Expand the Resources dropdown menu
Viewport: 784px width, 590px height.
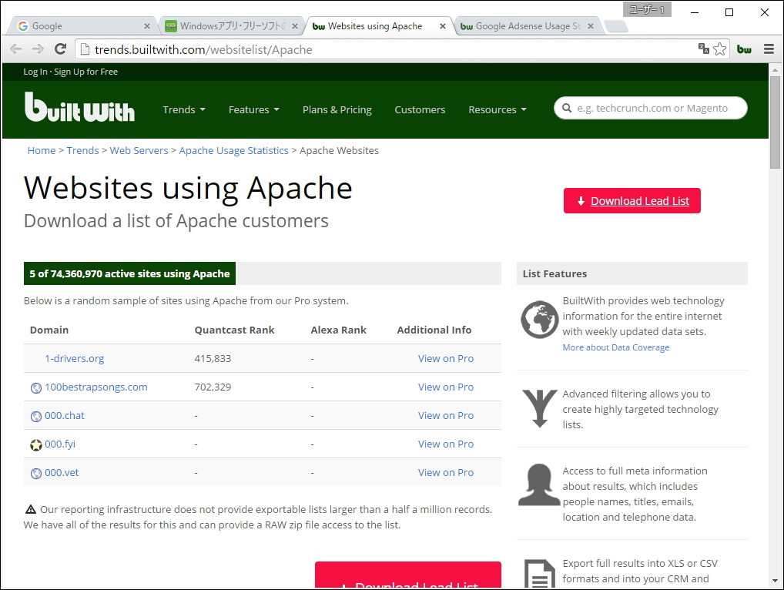click(x=497, y=109)
